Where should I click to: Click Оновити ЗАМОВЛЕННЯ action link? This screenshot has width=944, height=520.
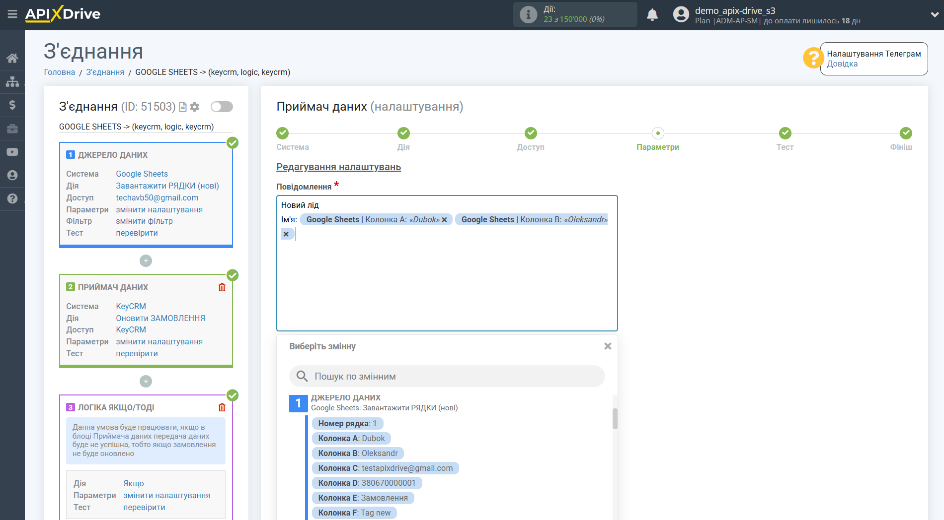(160, 318)
